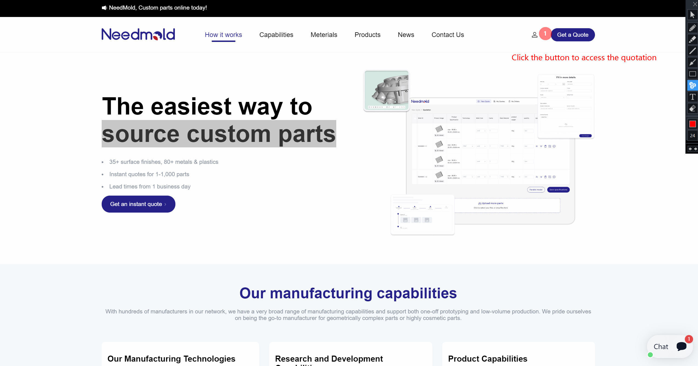
Task: Open the Meterials menu item
Action: pyautogui.click(x=324, y=35)
